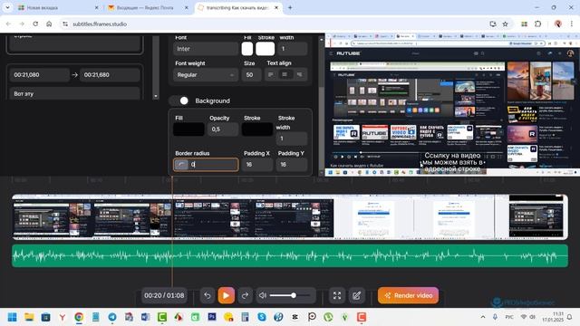
Task: Click the volume slider handle
Action: [294, 295]
